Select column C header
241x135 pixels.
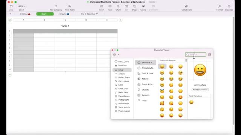click(x=65, y=20)
